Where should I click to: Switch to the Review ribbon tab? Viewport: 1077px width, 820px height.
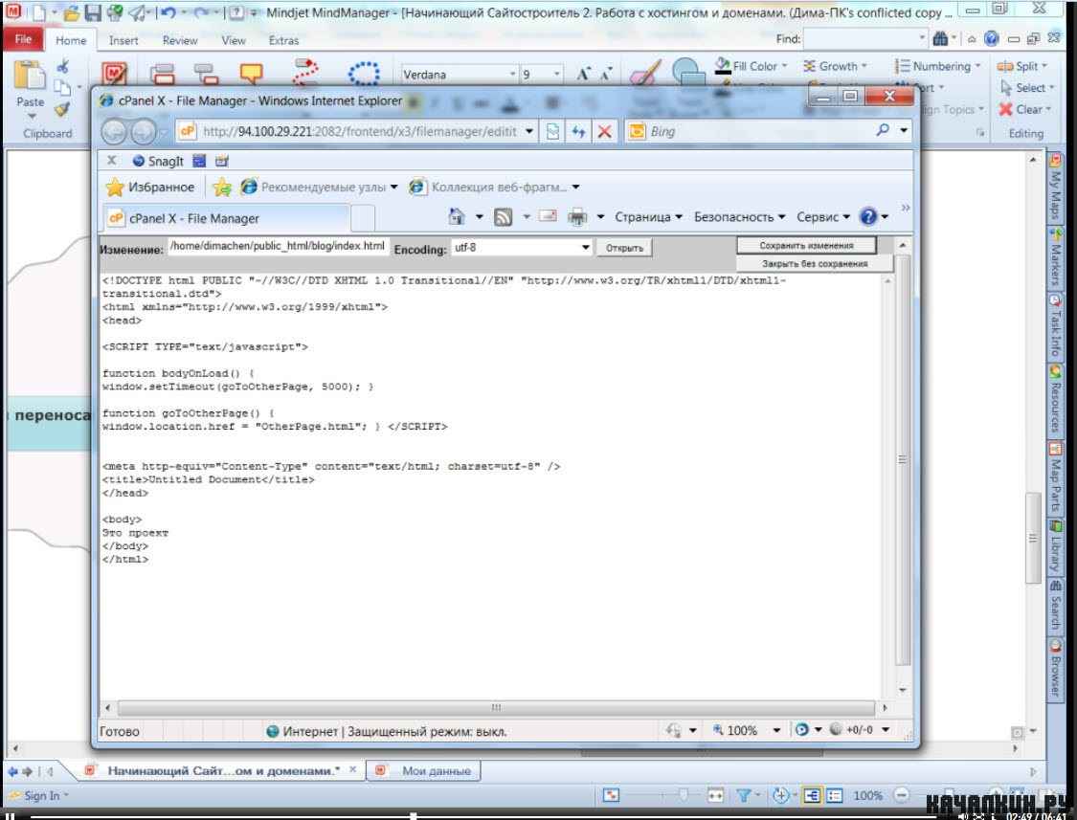pos(180,40)
